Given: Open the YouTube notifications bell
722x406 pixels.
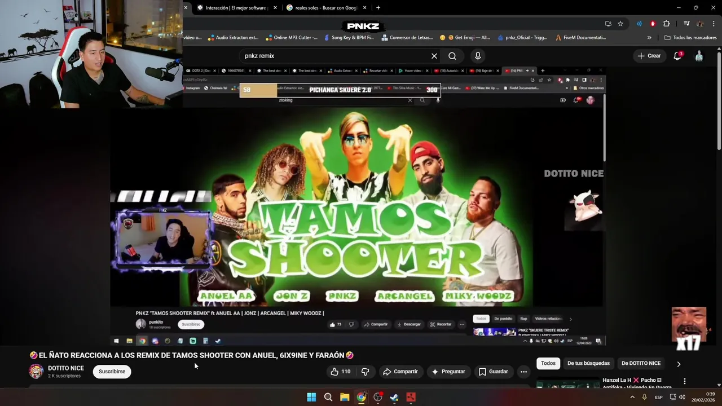Looking at the screenshot, I should (678, 56).
